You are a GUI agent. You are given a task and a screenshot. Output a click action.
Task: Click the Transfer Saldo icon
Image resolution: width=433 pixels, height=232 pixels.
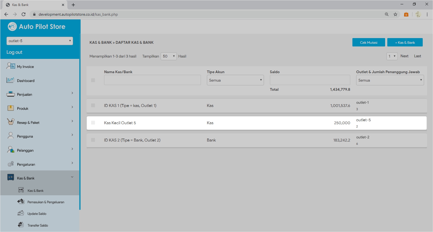coord(21,225)
